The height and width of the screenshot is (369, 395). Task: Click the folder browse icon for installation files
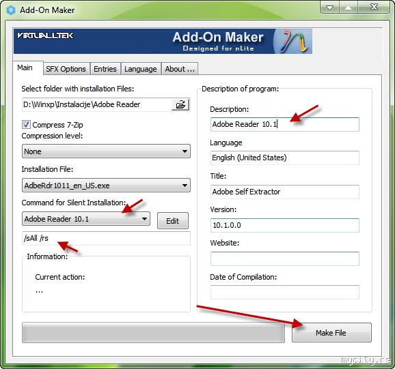click(x=180, y=104)
